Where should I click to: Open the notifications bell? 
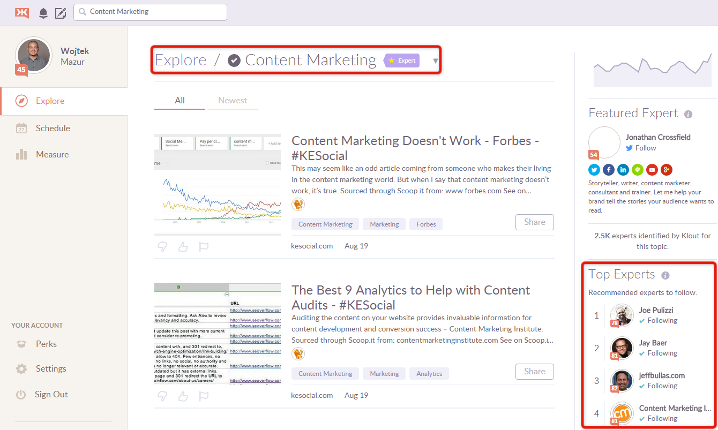click(x=43, y=13)
